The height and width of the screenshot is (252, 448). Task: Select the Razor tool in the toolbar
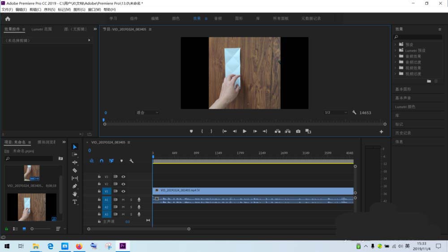75,170
